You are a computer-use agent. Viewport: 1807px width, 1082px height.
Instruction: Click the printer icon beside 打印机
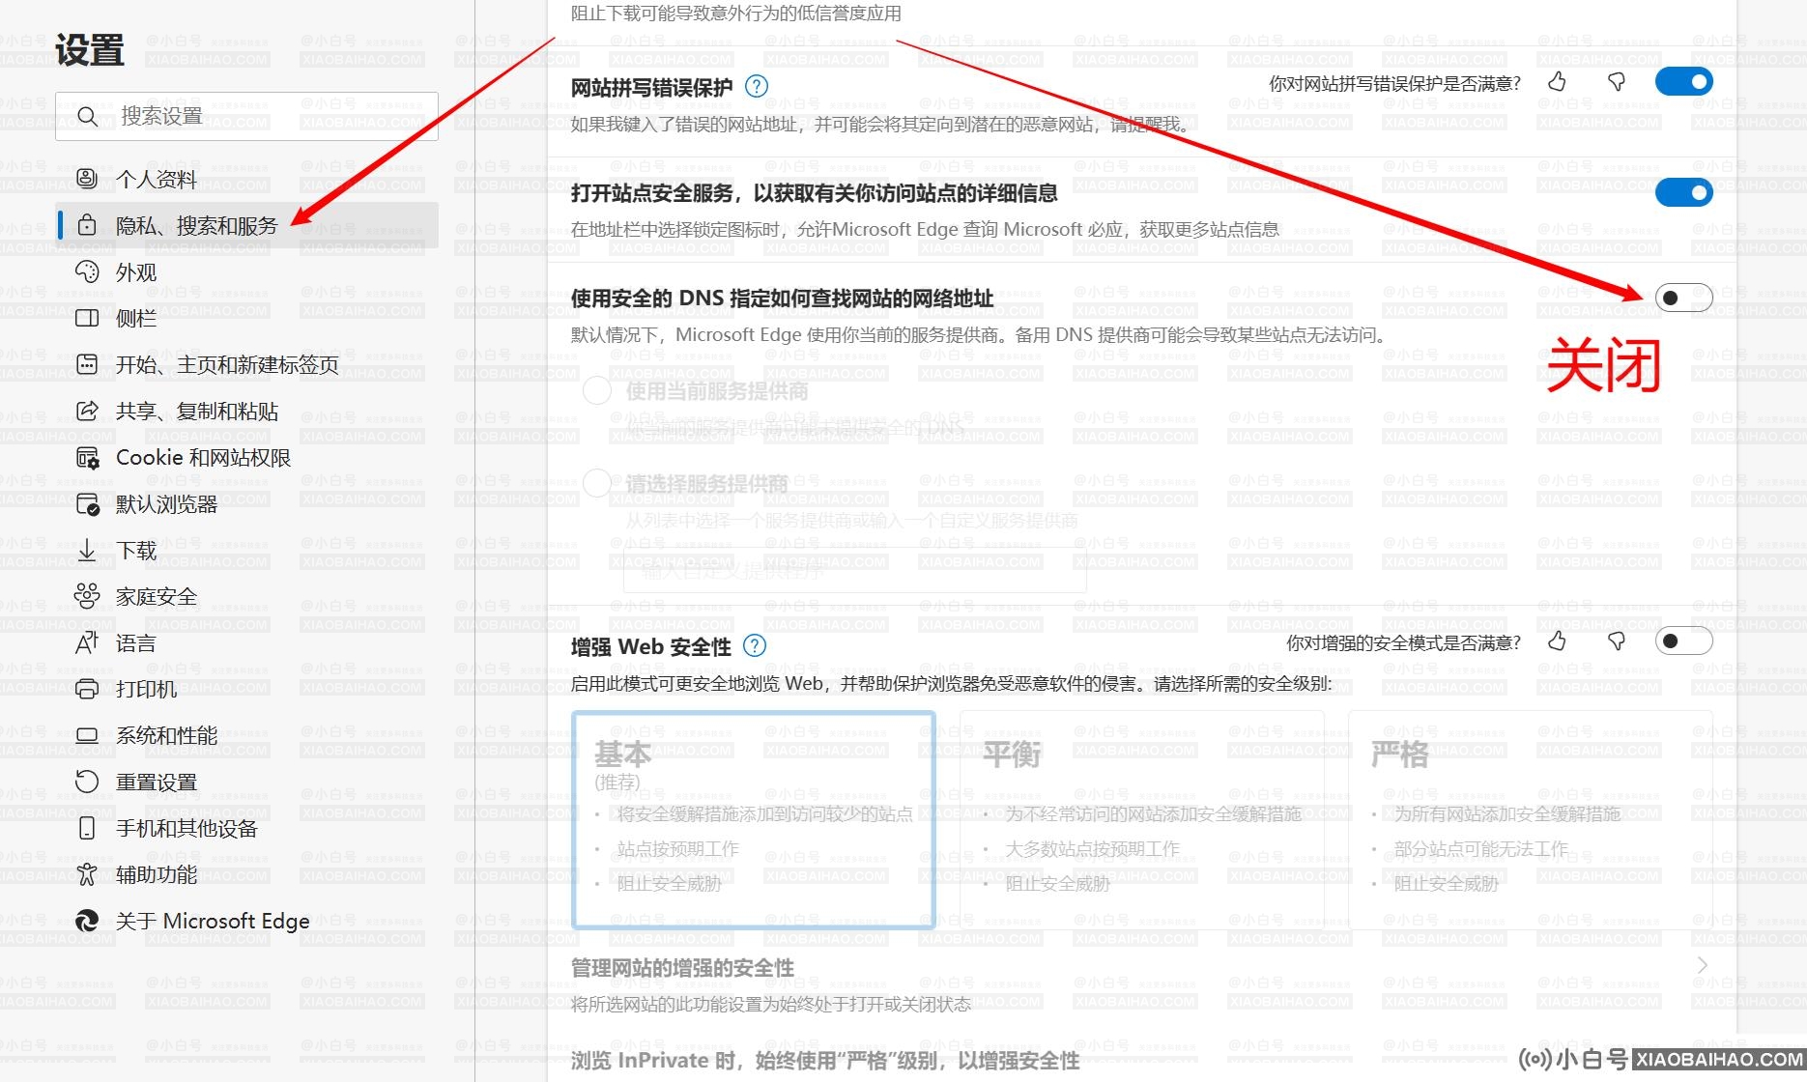[x=87, y=689]
